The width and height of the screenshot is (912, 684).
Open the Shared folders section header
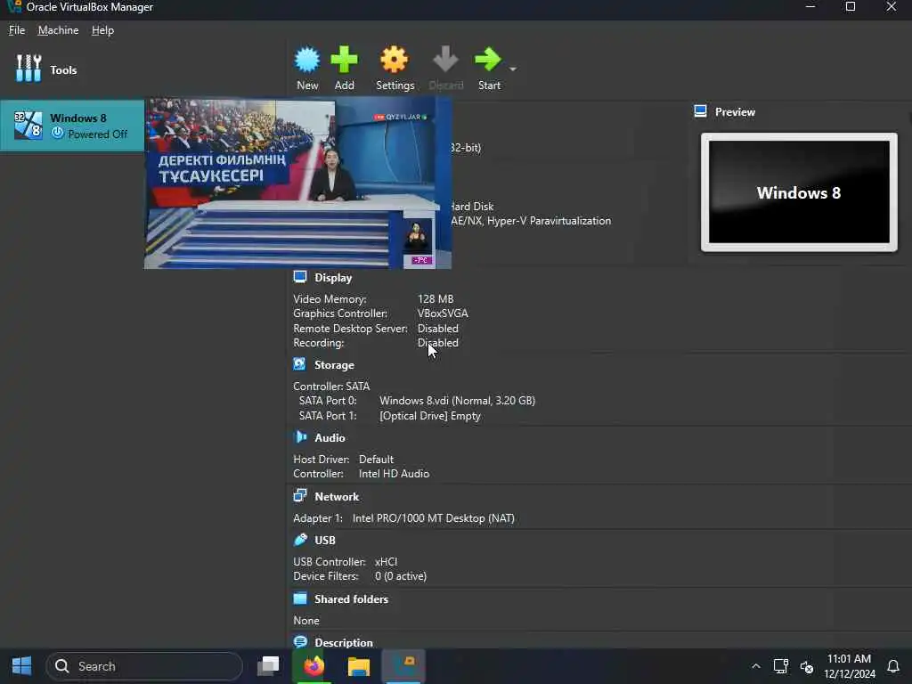click(x=351, y=598)
